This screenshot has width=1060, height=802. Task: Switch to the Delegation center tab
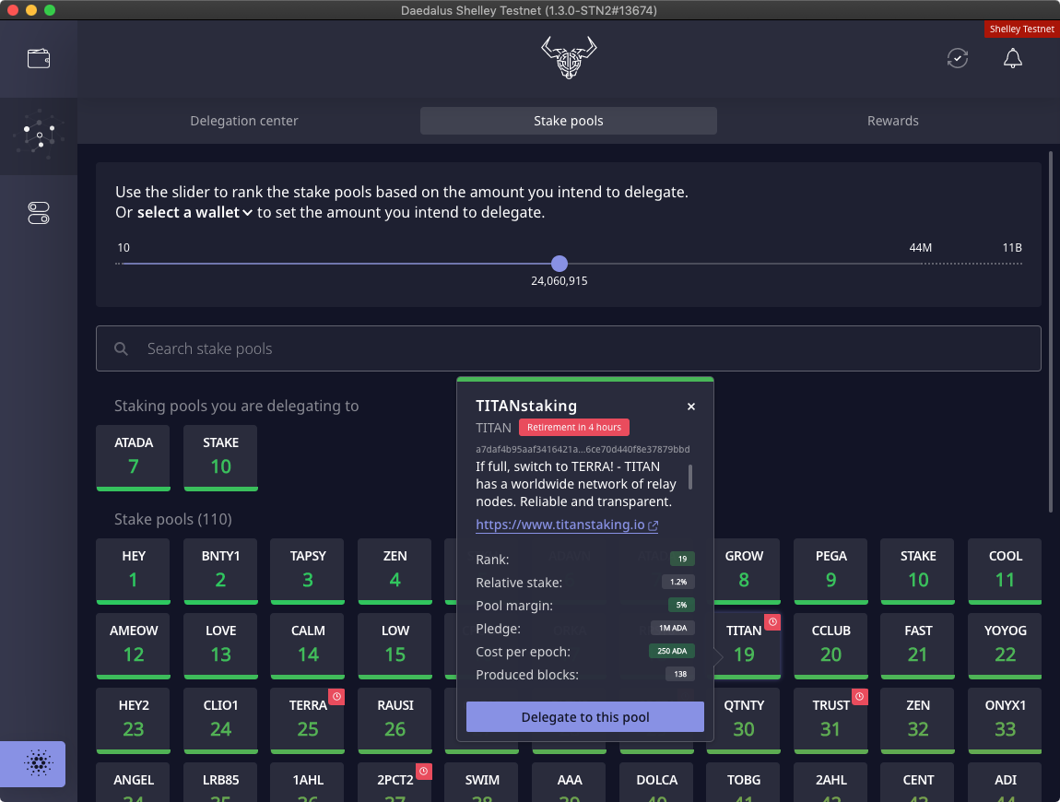pos(244,121)
